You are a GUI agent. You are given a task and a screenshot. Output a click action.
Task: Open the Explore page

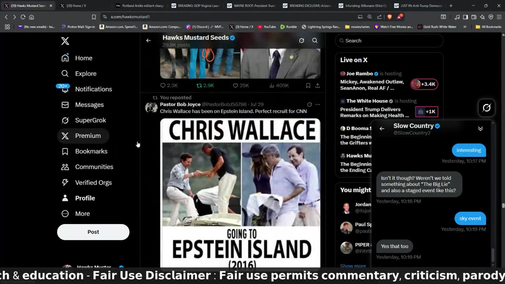click(79, 73)
